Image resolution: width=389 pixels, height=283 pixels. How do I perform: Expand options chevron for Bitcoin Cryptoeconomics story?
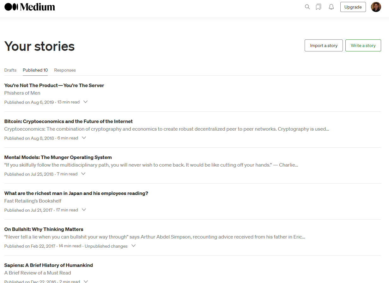click(84, 138)
